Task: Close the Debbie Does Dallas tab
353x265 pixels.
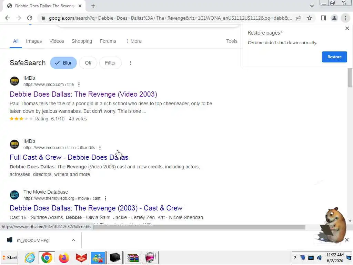Action: pos(80,6)
